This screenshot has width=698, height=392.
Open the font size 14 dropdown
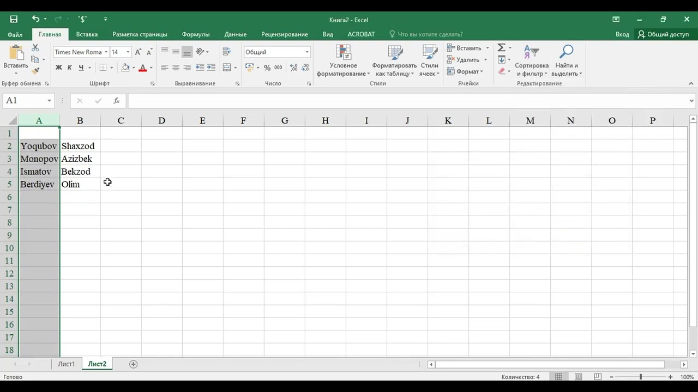pyautogui.click(x=128, y=52)
